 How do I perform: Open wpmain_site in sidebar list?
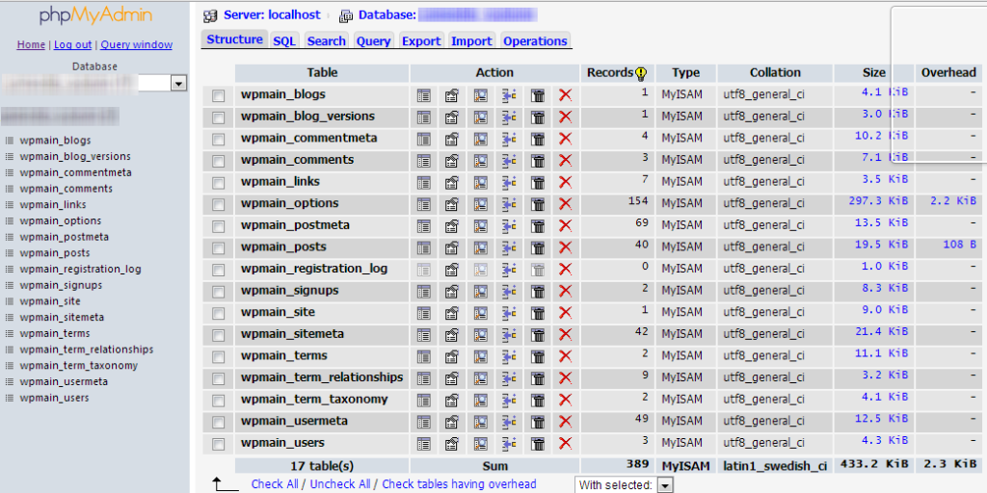point(50,301)
